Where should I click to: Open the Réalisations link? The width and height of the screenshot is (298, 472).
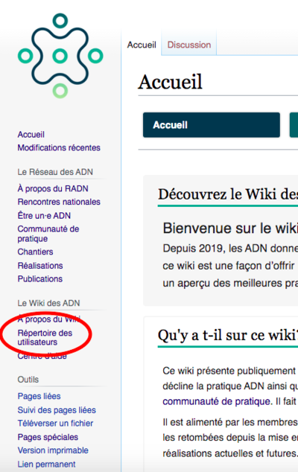[40, 266]
